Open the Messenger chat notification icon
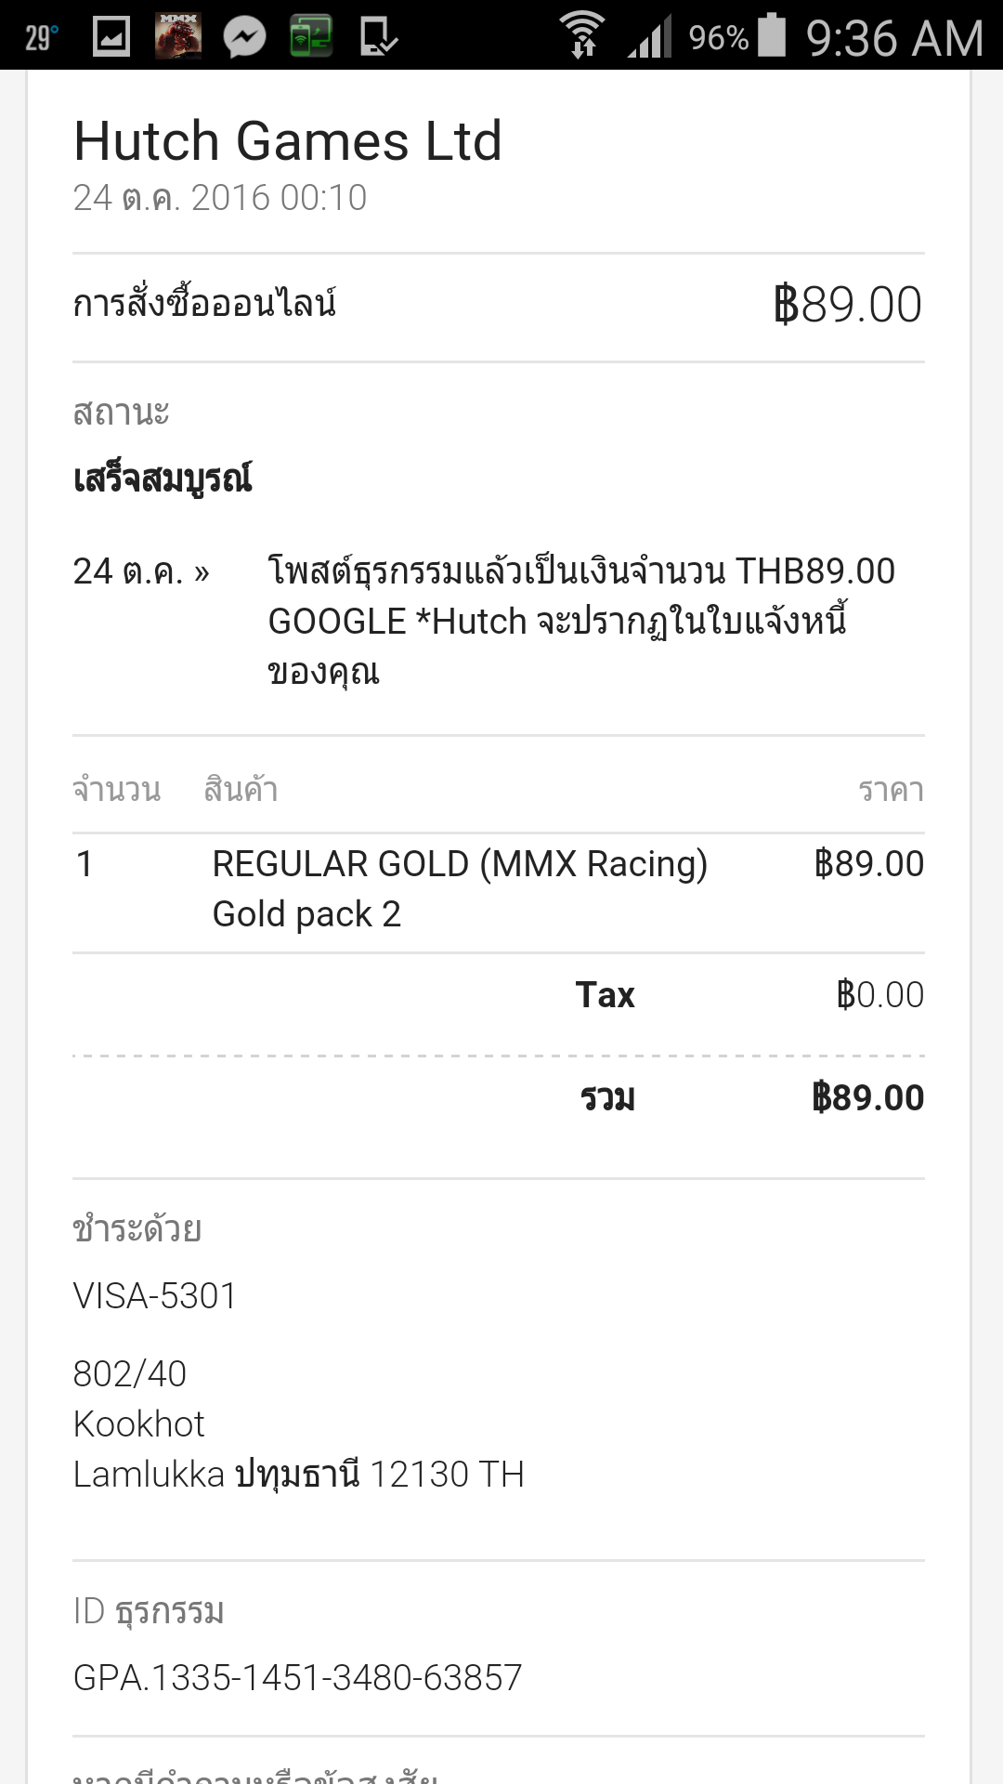Screen dimensions: 1003x1784 coord(245,37)
